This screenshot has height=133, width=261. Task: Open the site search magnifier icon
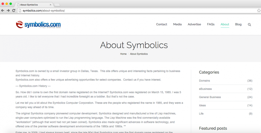pos(249,25)
